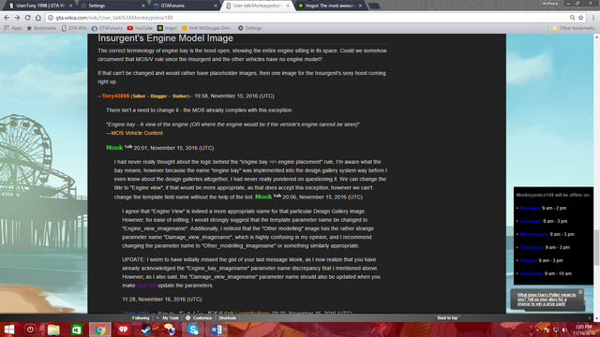Click the Anthony profile button

click(x=550, y=4)
